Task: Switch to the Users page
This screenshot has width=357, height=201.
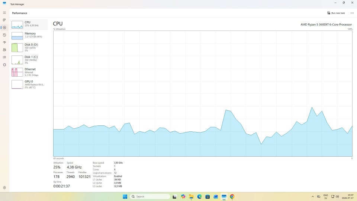Action: pos(4,50)
